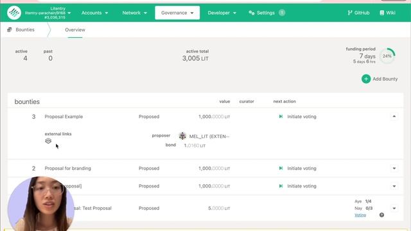Click the external links Polkassembly icon
411x231 pixels.
coord(48,141)
